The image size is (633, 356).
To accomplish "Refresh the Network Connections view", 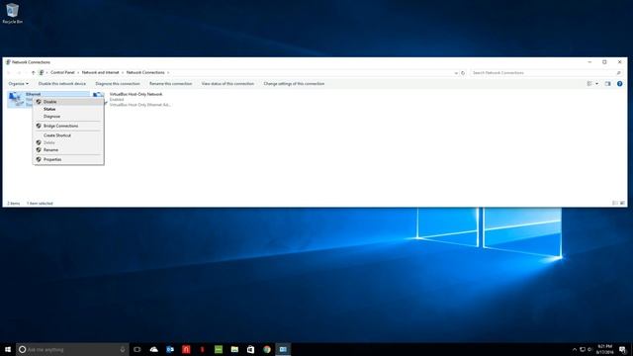I will tap(463, 73).
